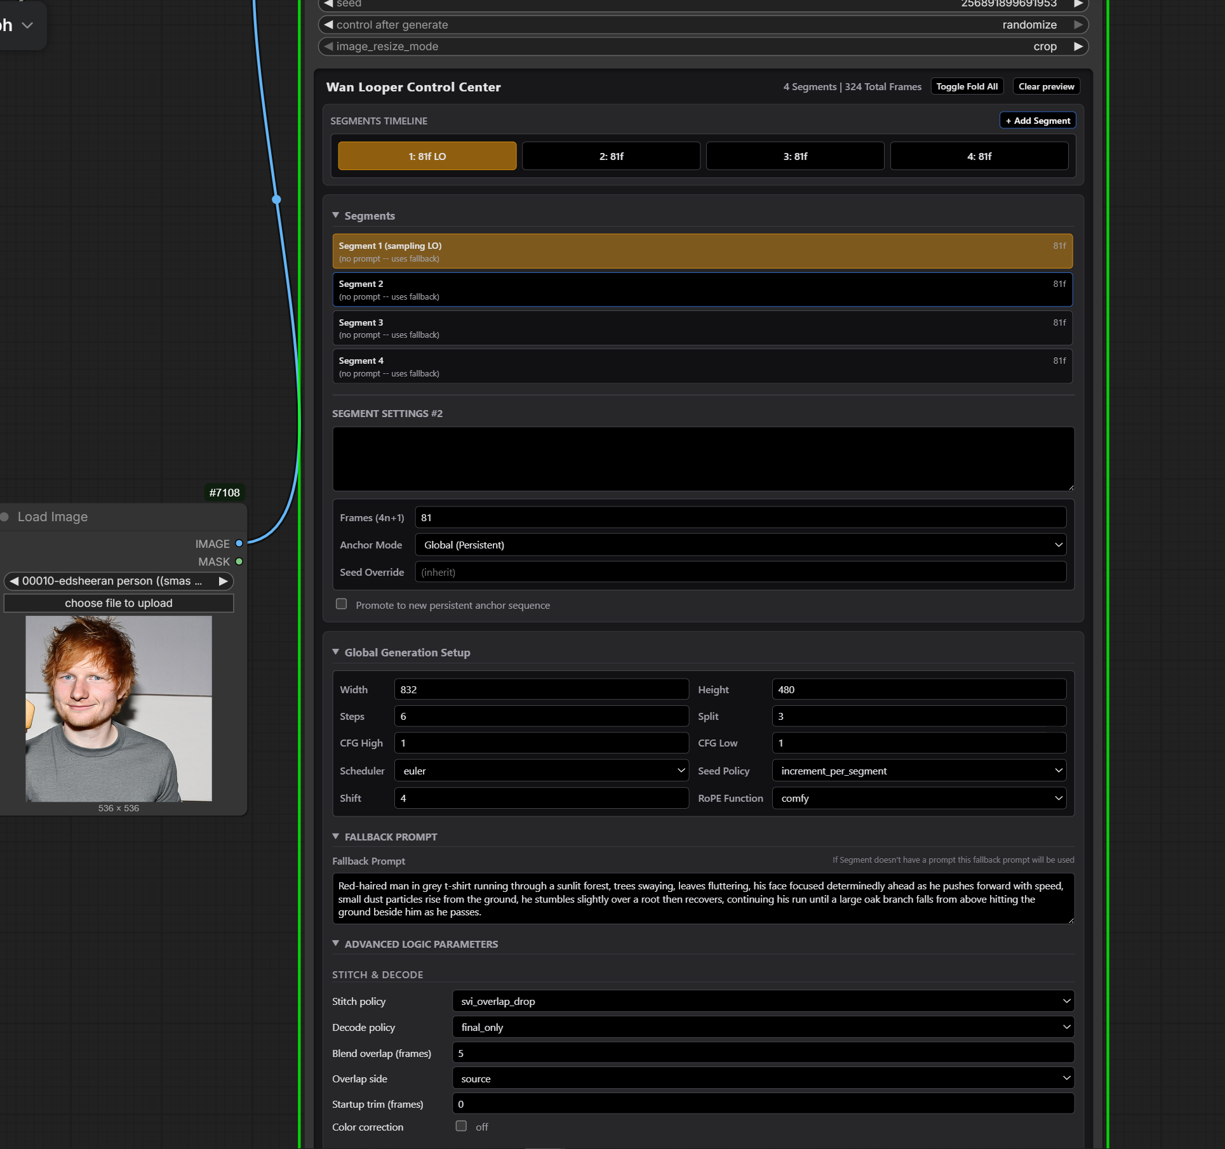Open Decode policy final_only dropdown
The image size is (1225, 1149).
[763, 1027]
